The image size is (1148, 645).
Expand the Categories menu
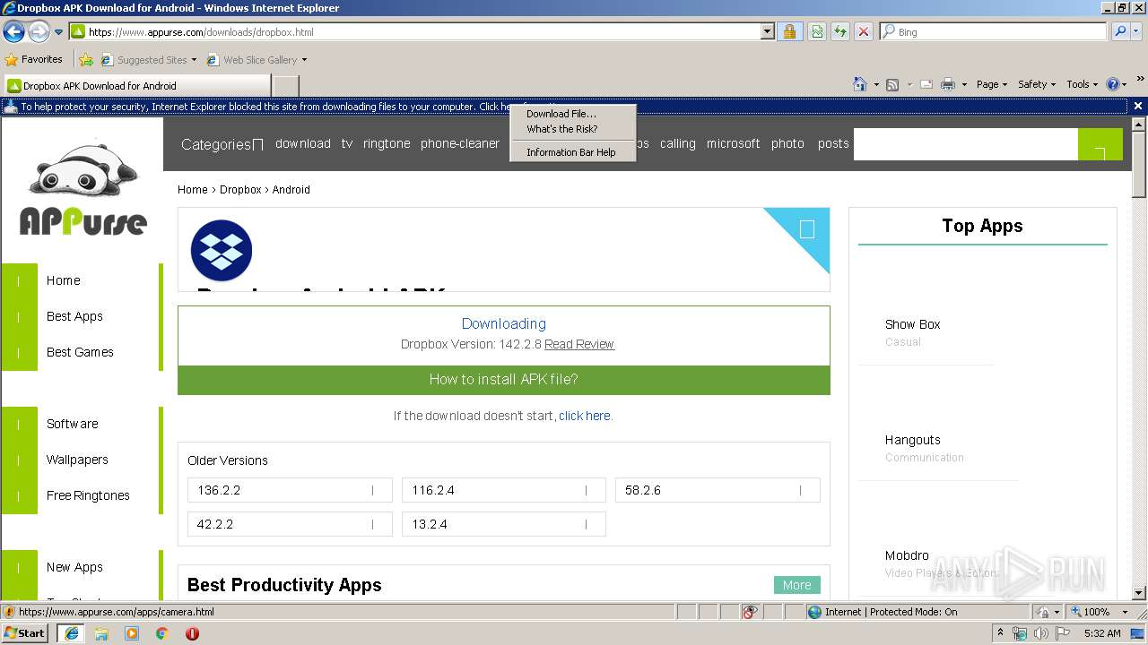pyautogui.click(x=222, y=144)
